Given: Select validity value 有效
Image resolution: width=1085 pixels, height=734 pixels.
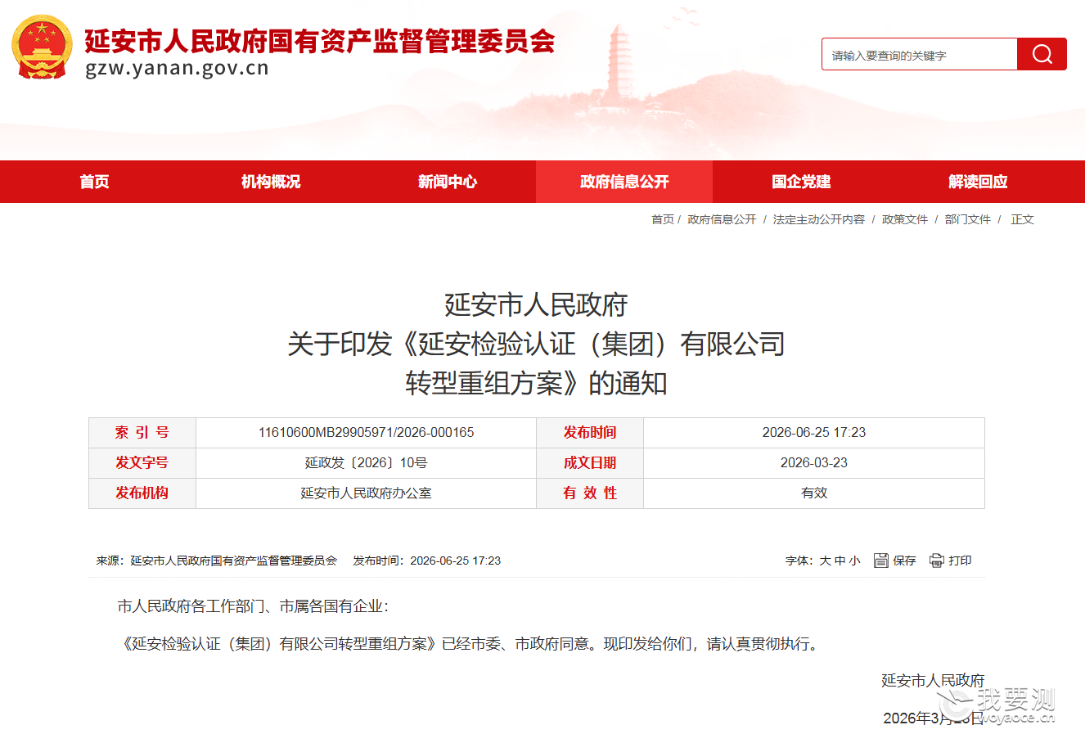Looking at the screenshot, I should pos(813,493).
